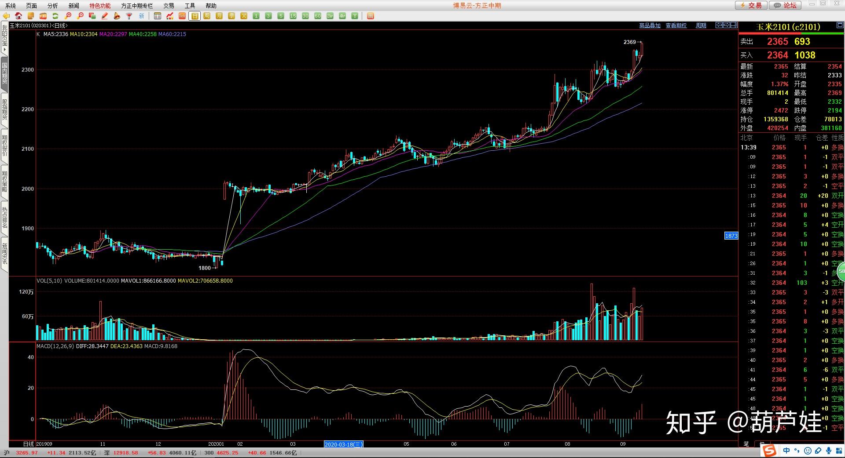Click the chart left-arrow navigation icon
The height and width of the screenshot is (458, 845).
tap(719, 25)
